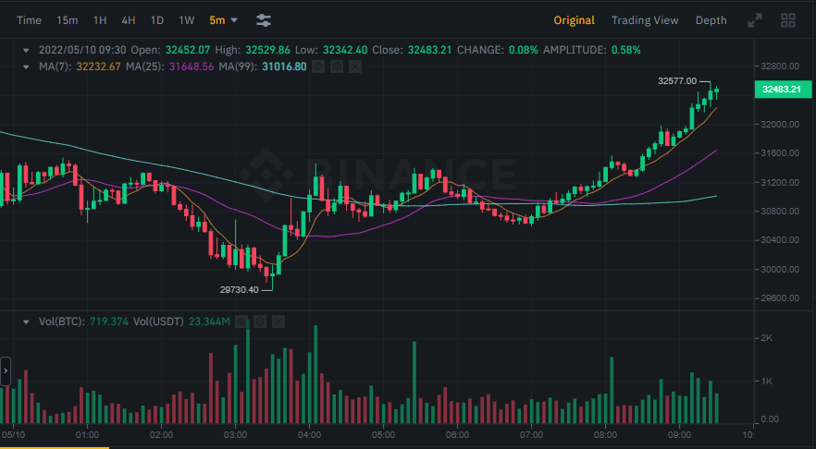Select the 4H interval

coord(129,19)
